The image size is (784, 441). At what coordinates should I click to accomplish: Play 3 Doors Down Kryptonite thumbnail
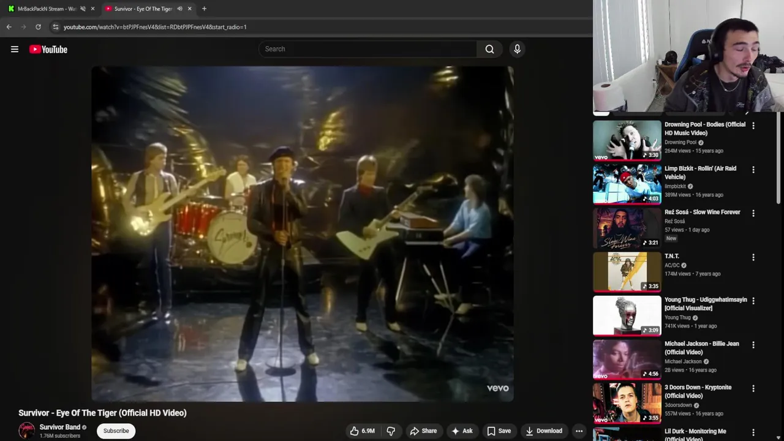click(x=627, y=404)
